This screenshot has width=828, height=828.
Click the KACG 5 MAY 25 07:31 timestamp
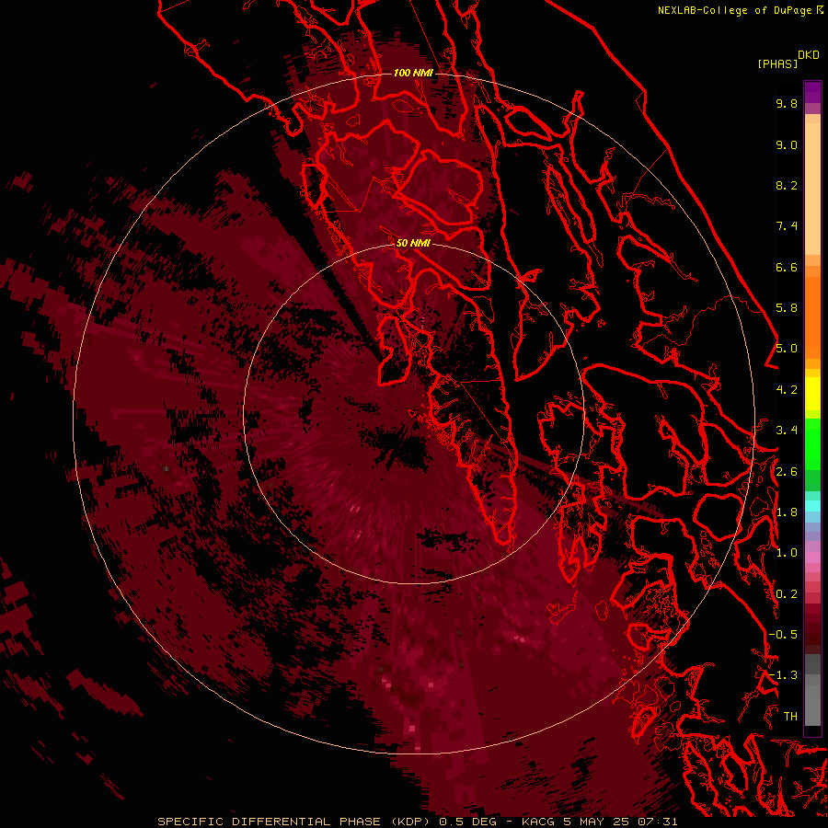pyautogui.click(x=599, y=822)
